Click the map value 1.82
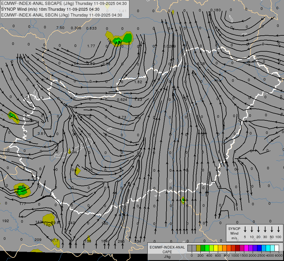 click(x=138, y=82)
